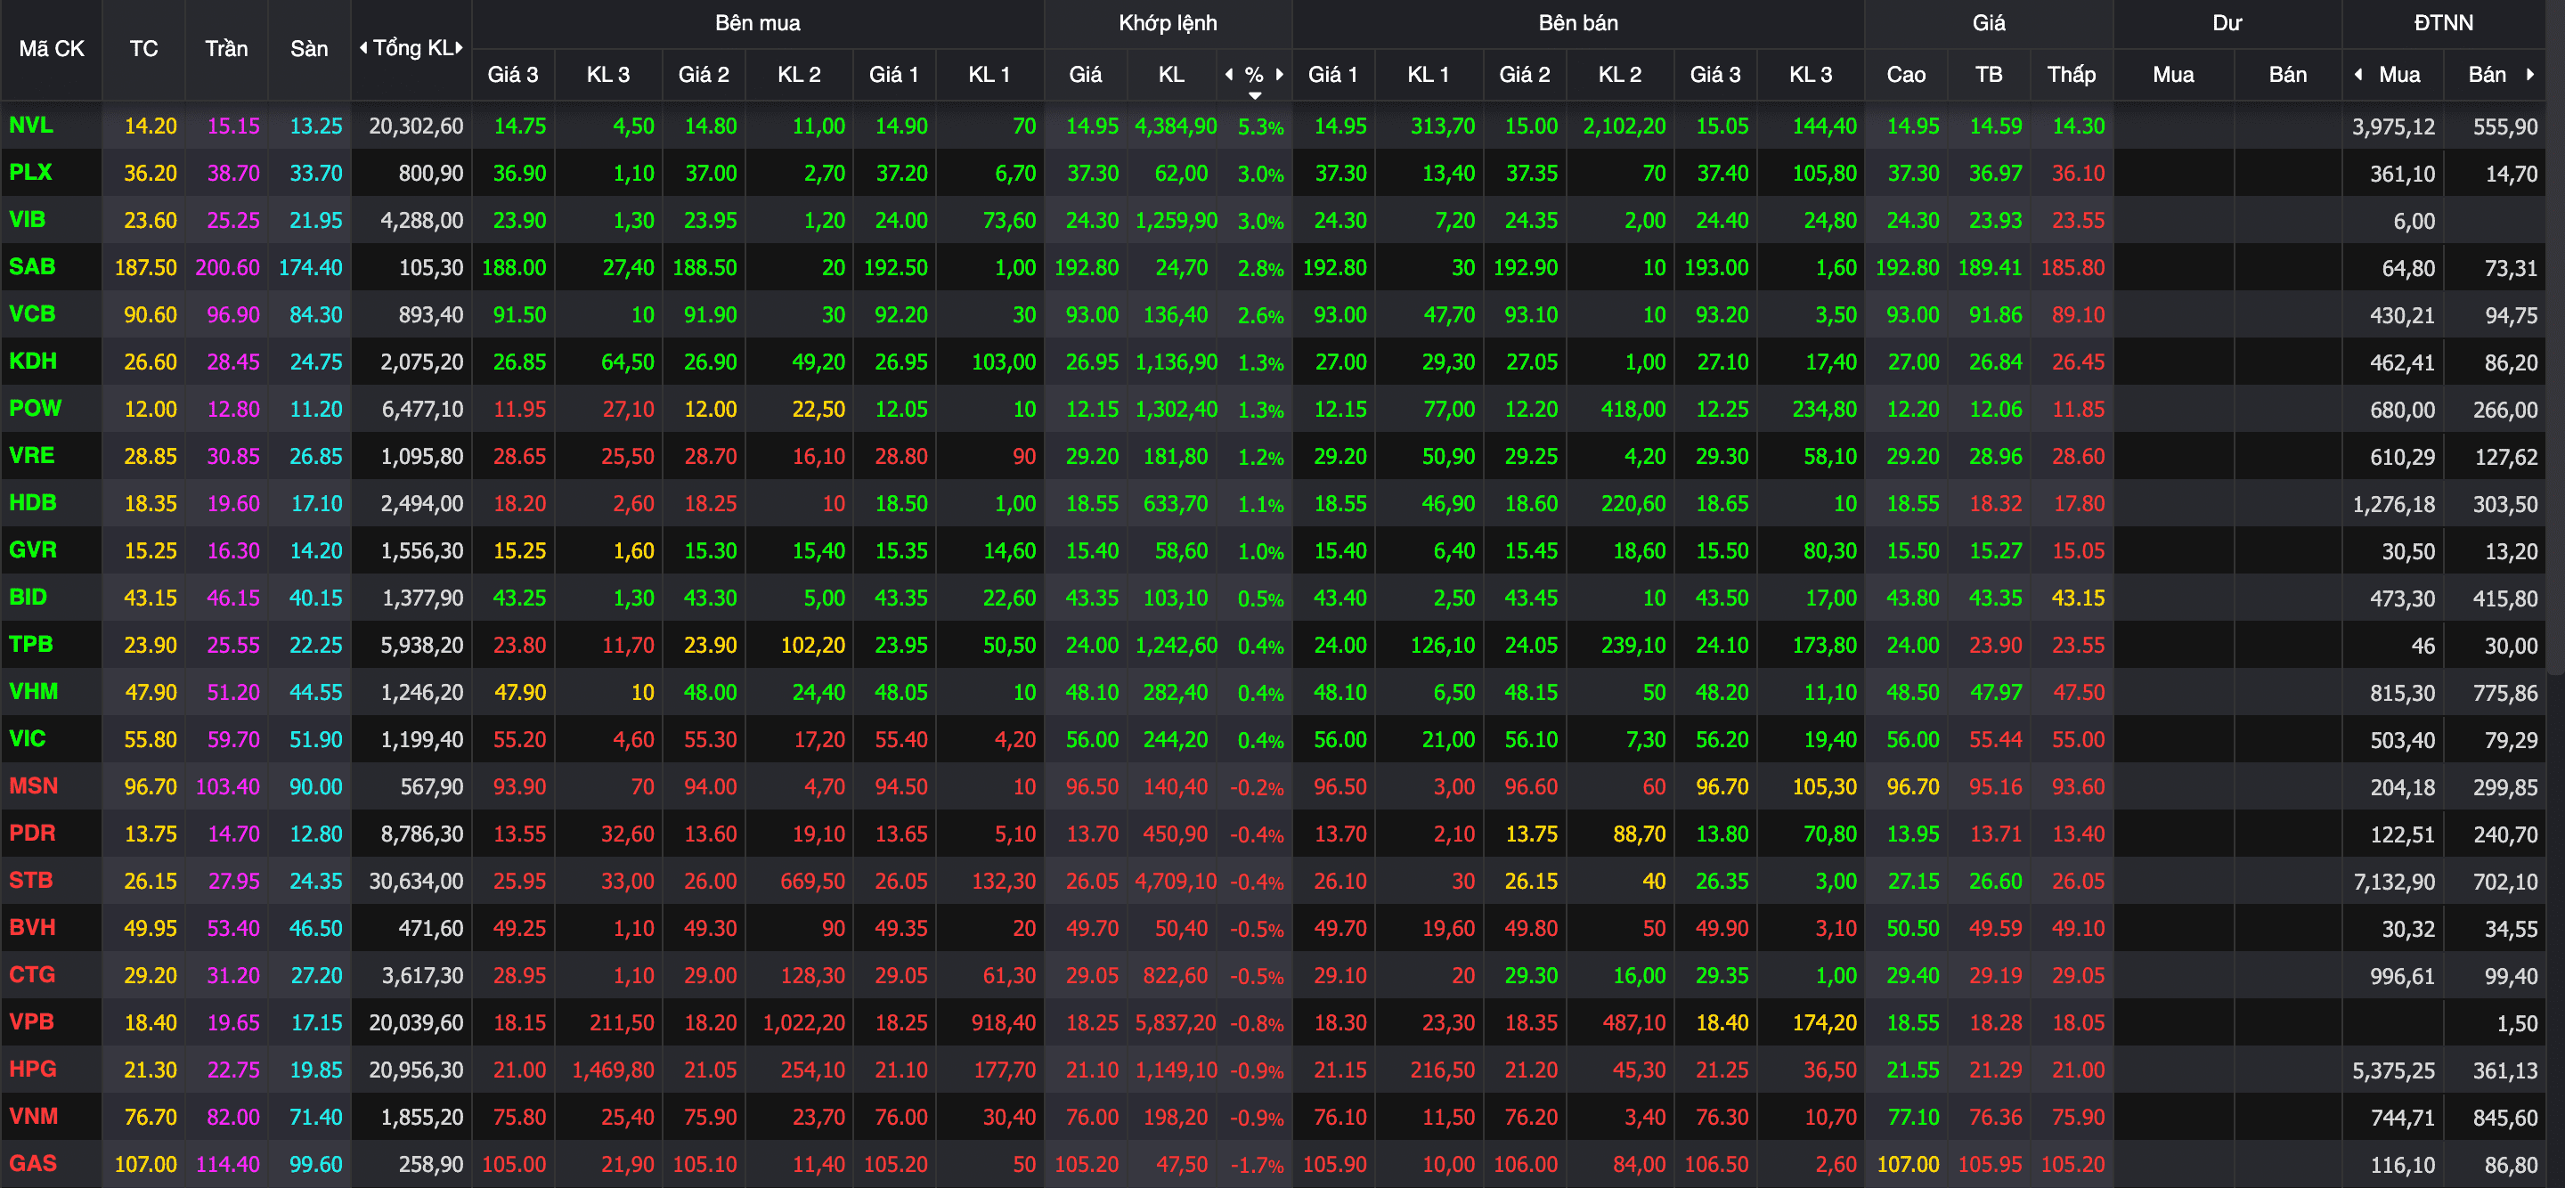Click GAS change percent -1.7%
This screenshot has height=1188, width=2565.
pyautogui.click(x=1257, y=1164)
